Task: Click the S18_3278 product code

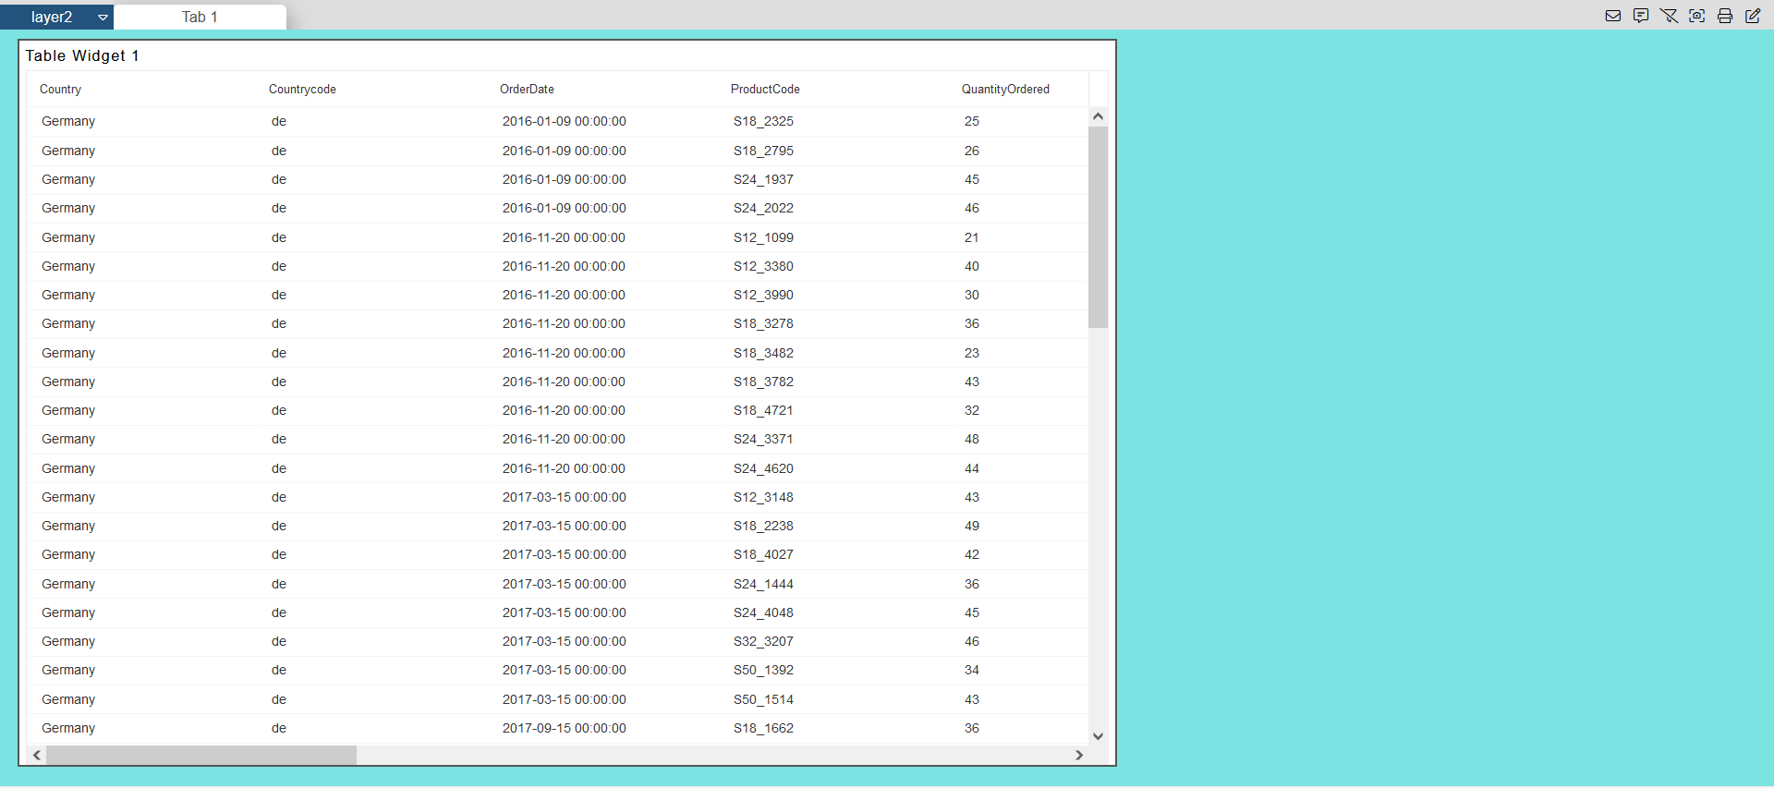Action: pyautogui.click(x=763, y=323)
